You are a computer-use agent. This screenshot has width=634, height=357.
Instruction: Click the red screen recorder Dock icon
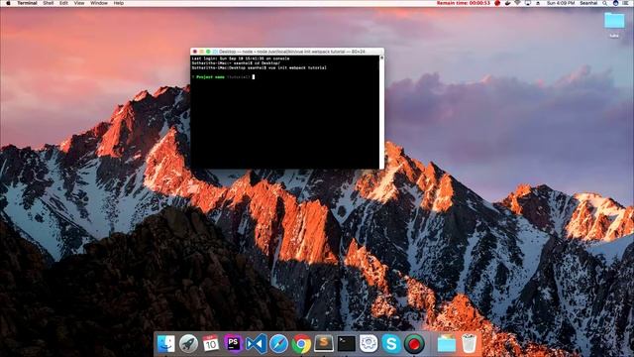point(414,344)
